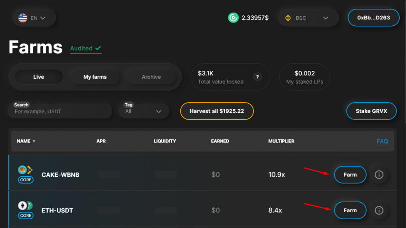Open info for ETH-USDT farm
This screenshot has height=228, width=406.
(379, 210)
